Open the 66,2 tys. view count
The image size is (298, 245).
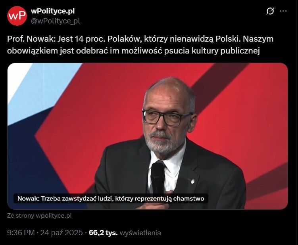103,233
